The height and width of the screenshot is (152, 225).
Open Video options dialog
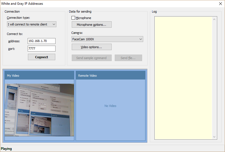tap(92, 47)
